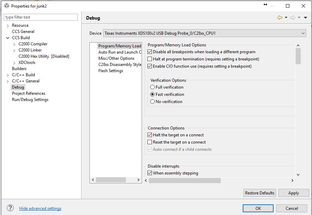
Task: Select the Full verification radio button
Action: [153, 87]
